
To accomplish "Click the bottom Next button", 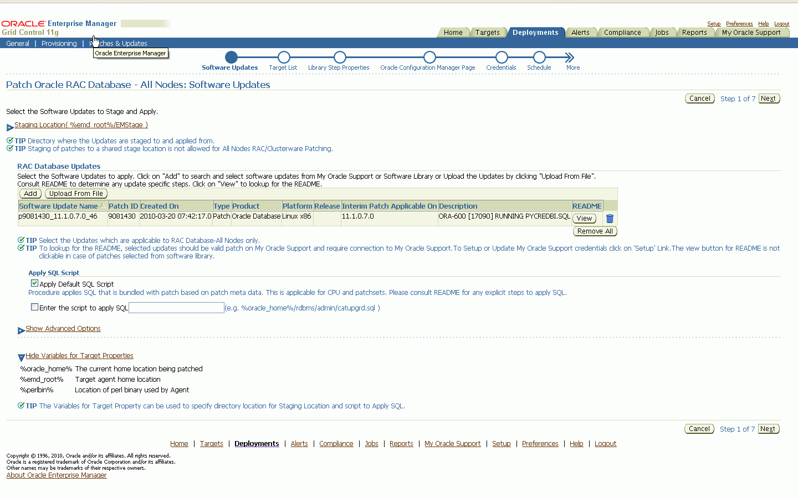I will pyautogui.click(x=768, y=429).
